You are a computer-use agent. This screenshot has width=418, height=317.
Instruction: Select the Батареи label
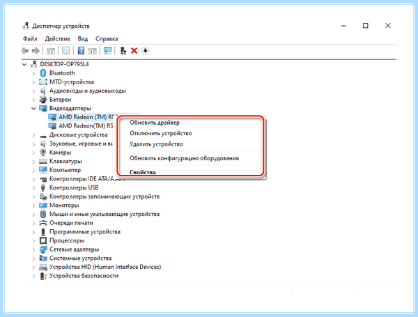(x=60, y=100)
